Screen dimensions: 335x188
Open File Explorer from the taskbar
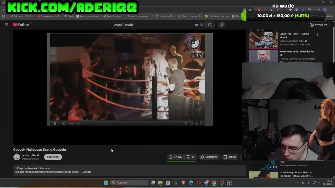(x=160, y=183)
